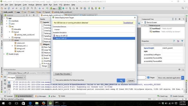Open the Gradle Console tab

click(177, 96)
